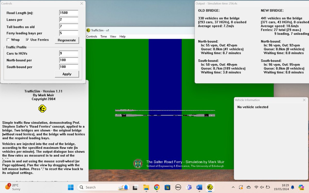
Task: Open the Time menu
Action: [104, 37]
